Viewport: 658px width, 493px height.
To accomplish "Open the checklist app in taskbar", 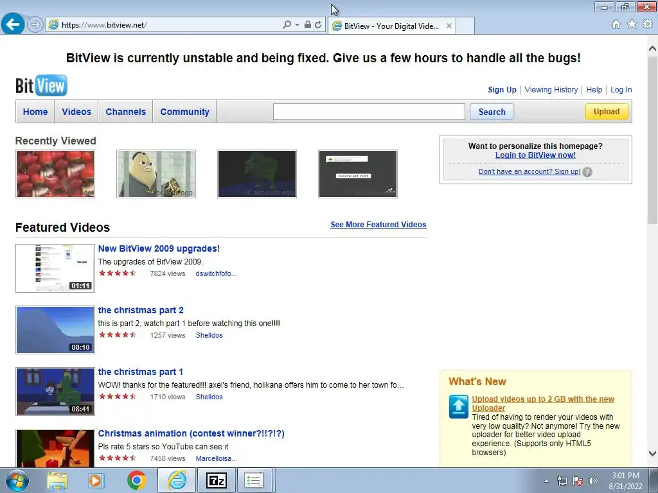I will click(x=254, y=480).
